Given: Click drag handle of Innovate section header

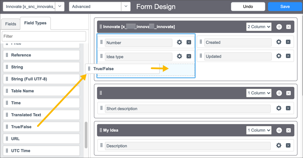Looking at the screenshot, I should pos(101,27).
